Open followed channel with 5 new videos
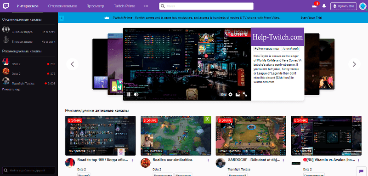The width and height of the screenshot is (368, 176). pyautogui.click(x=28, y=40)
